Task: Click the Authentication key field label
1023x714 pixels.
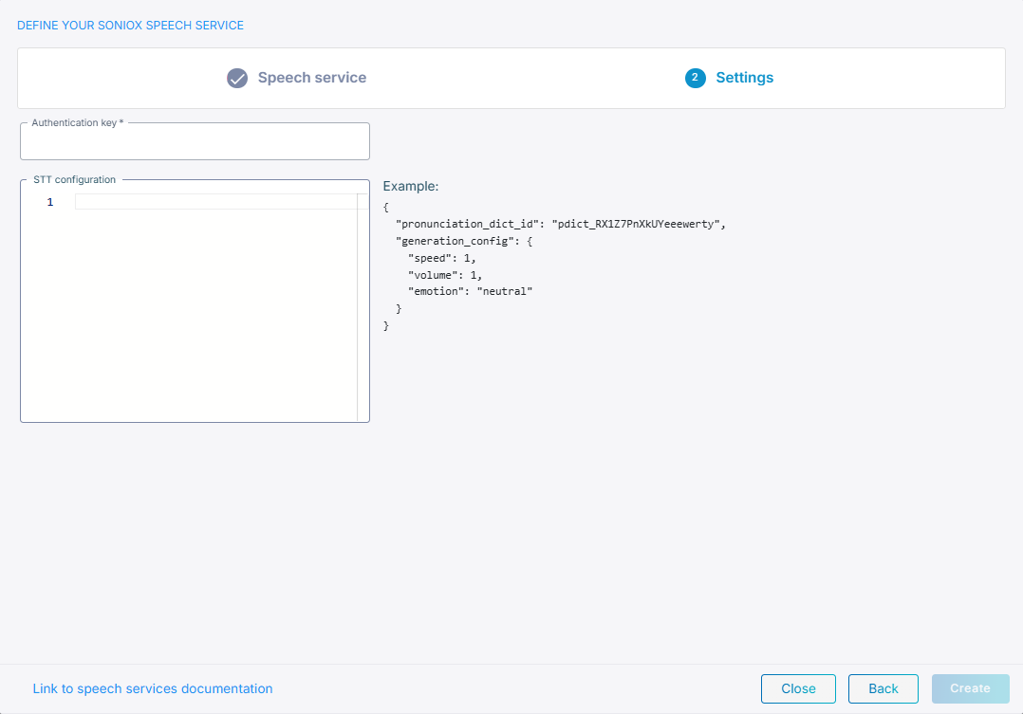Action: 77,123
